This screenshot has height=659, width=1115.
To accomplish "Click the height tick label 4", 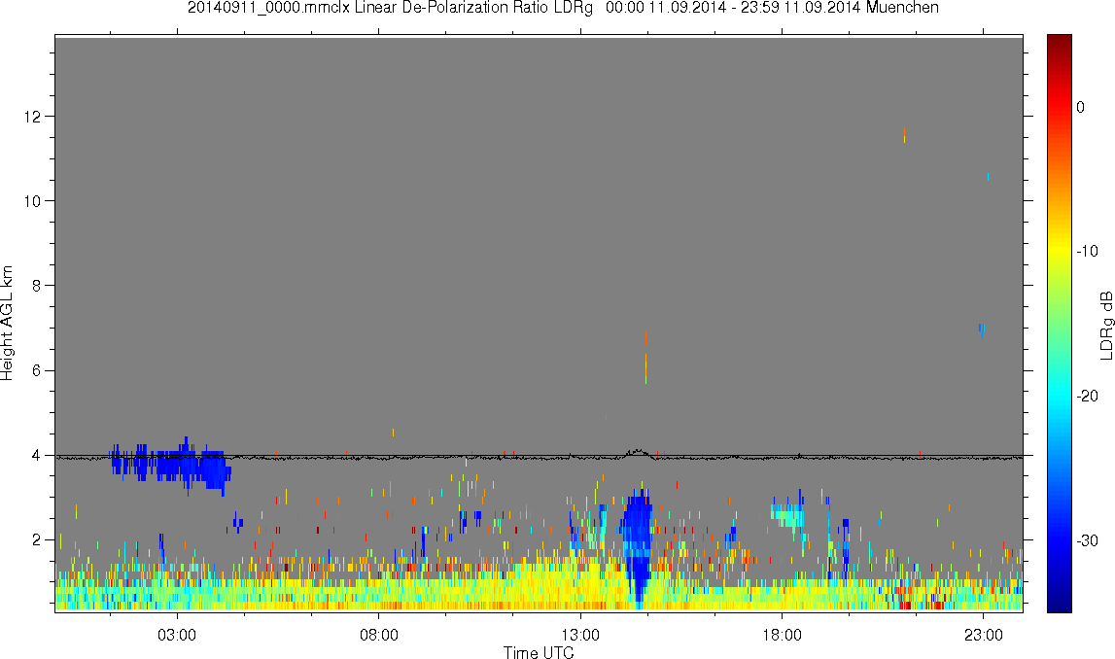I will [x=36, y=456].
